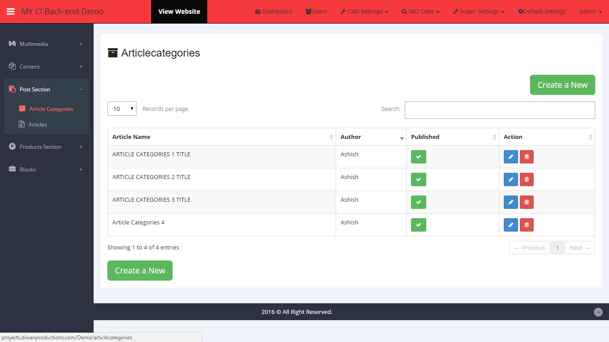Viewport: 609px width, 342px height.
Task: Click the Content sidebar icon
Action: (x=12, y=66)
